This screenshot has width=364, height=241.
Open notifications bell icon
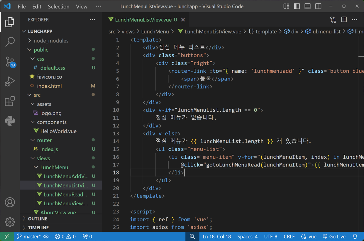[355, 236]
